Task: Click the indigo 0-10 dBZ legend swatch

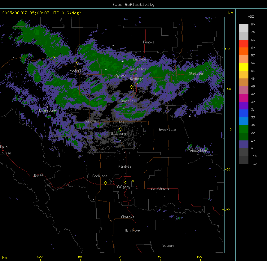Action: pos(243,144)
